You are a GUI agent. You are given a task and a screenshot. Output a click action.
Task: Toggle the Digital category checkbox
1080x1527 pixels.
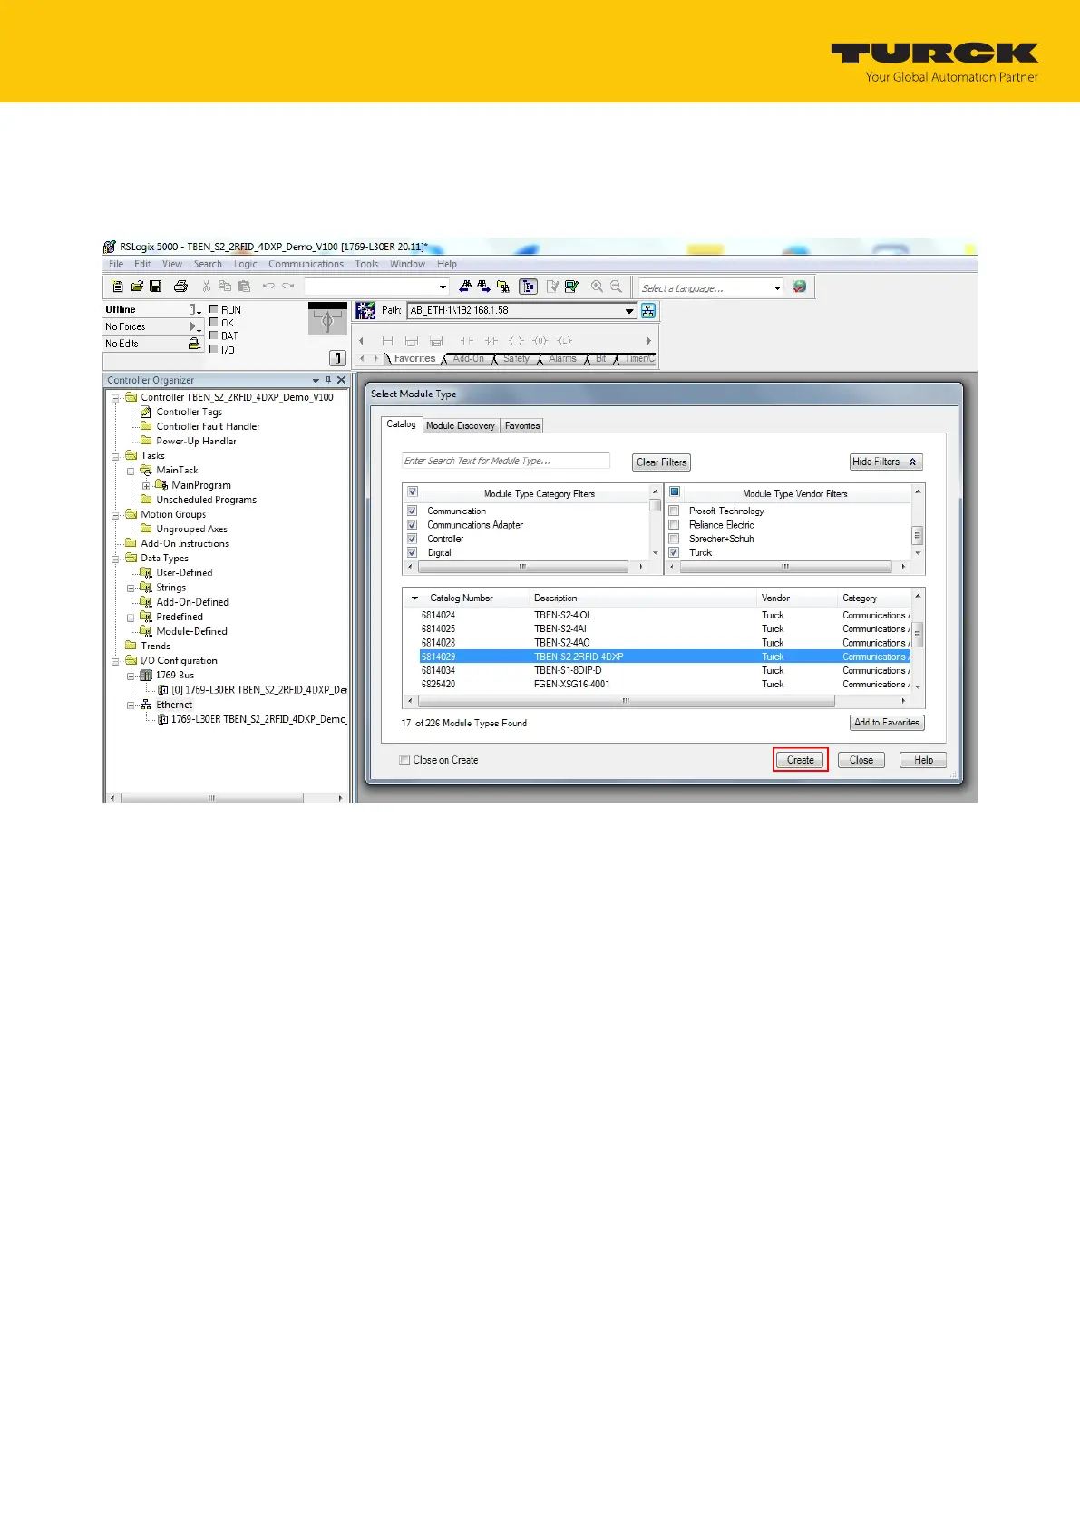[412, 552]
